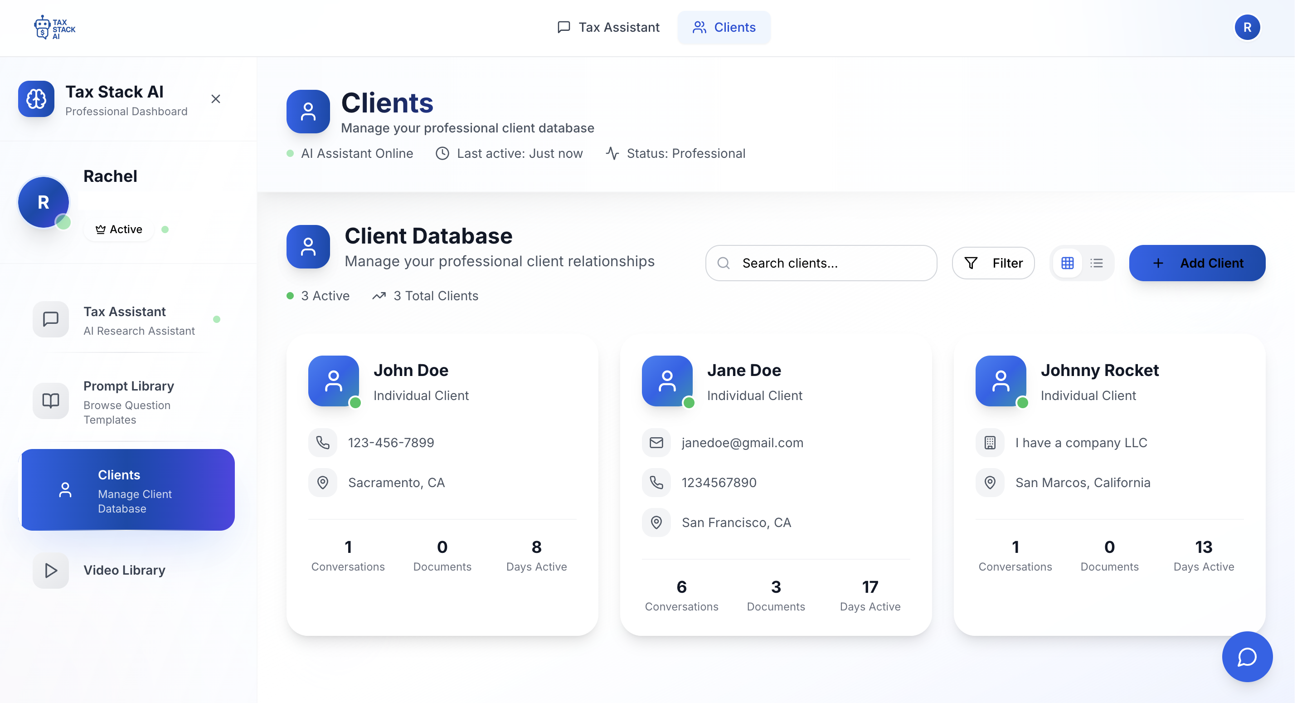The height and width of the screenshot is (703, 1302).
Task: Click Jane Doe's email envelope icon
Action: click(x=656, y=443)
